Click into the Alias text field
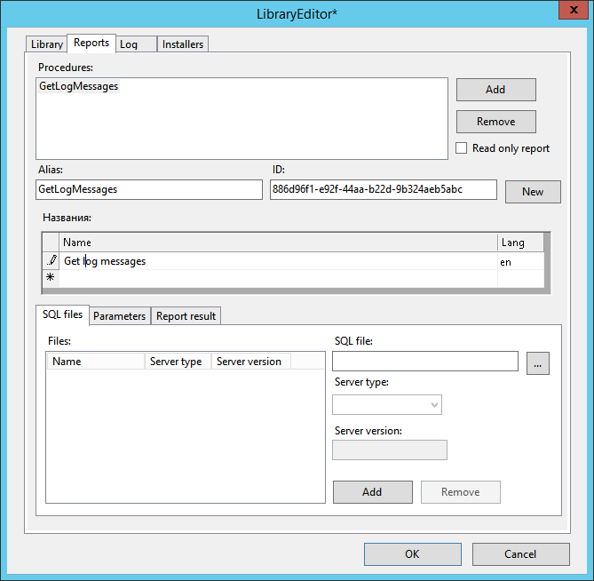Image resolution: width=594 pixels, height=581 pixels. coord(148,190)
